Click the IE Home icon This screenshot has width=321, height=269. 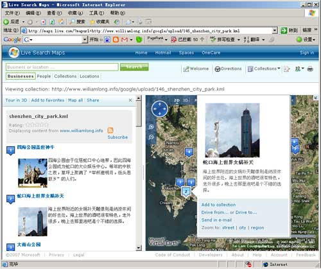[61, 22]
